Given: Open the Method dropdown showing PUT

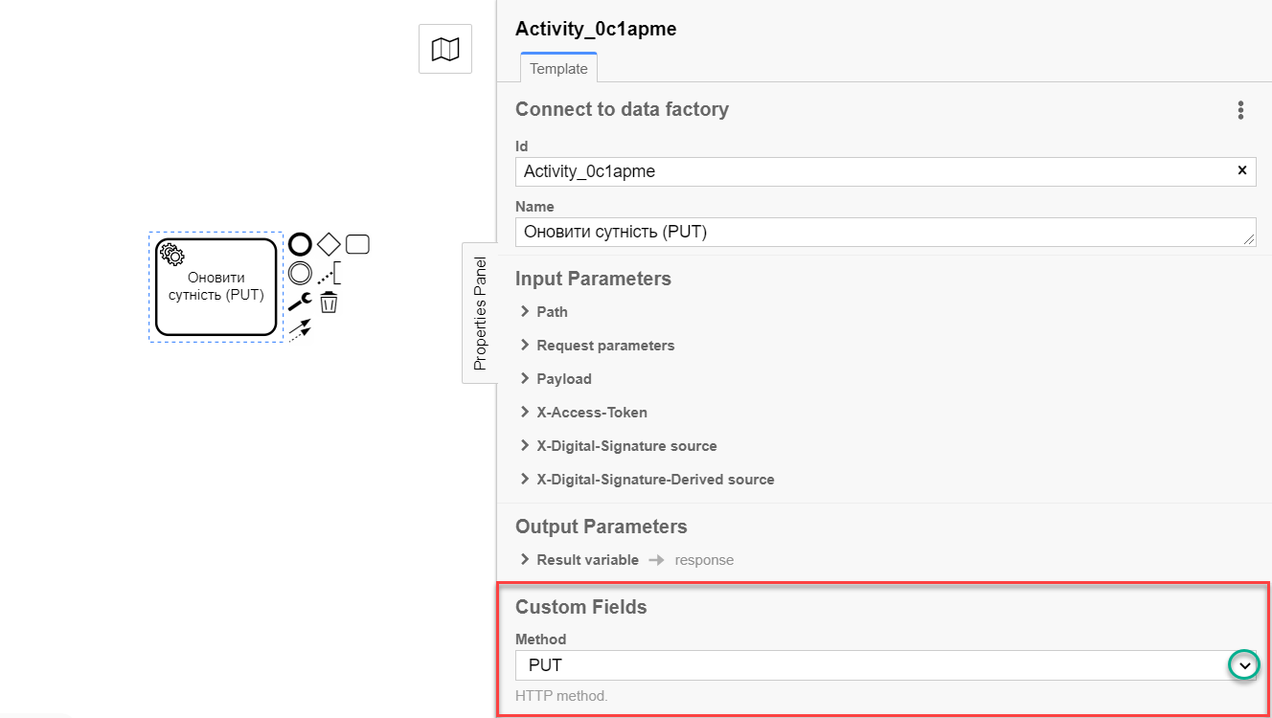Looking at the screenshot, I should [1243, 665].
